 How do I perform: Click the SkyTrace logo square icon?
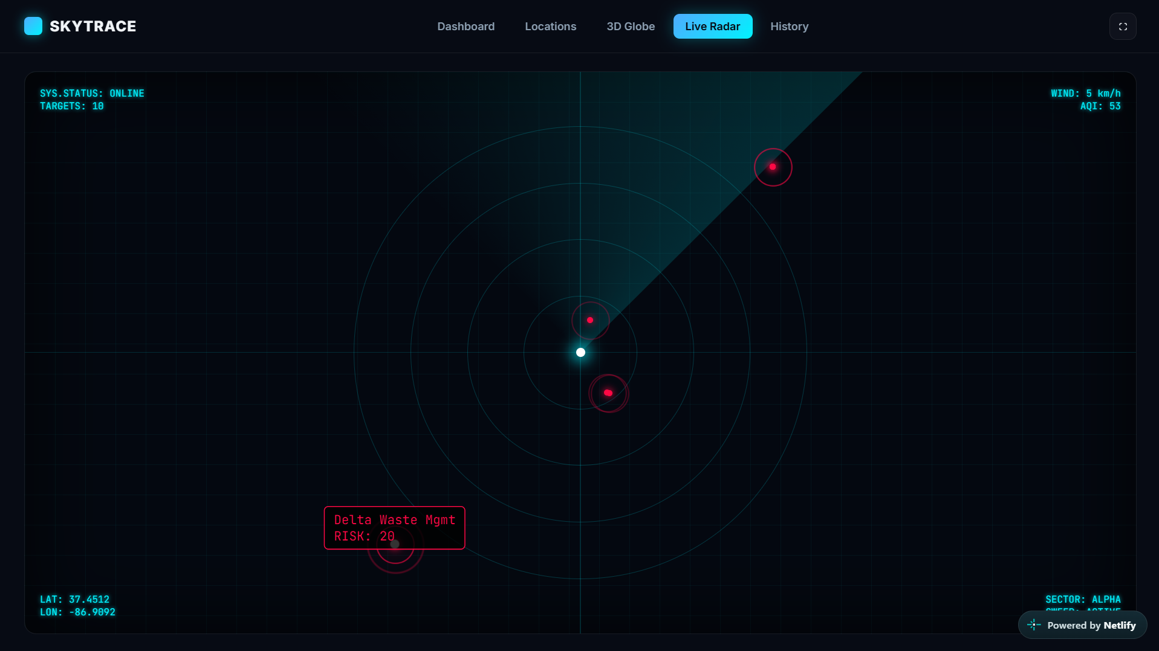[33, 26]
